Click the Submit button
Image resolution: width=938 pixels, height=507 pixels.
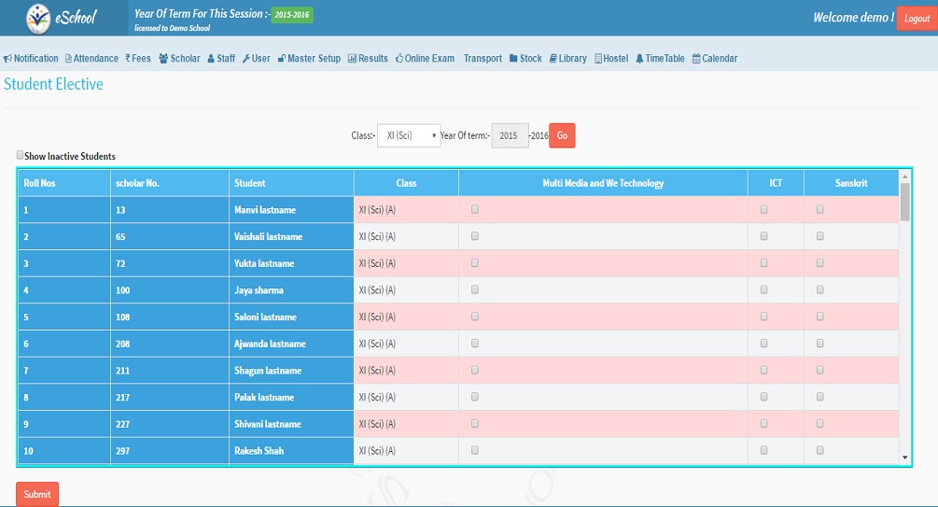(x=37, y=494)
